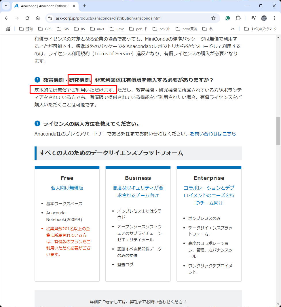Close the Anaconda tab
The height and width of the screenshot is (307, 281).
point(74,6)
